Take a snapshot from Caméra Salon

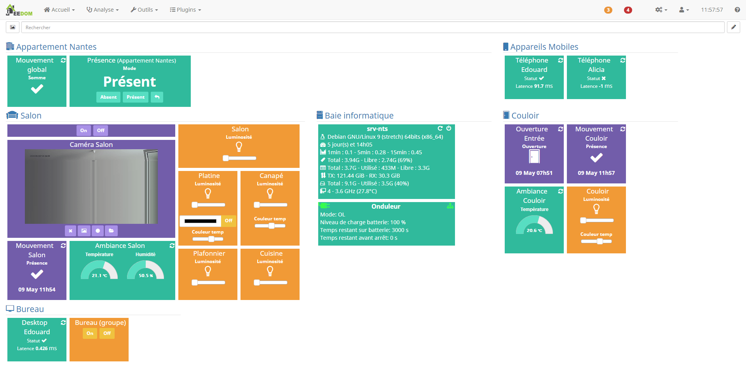(84, 231)
